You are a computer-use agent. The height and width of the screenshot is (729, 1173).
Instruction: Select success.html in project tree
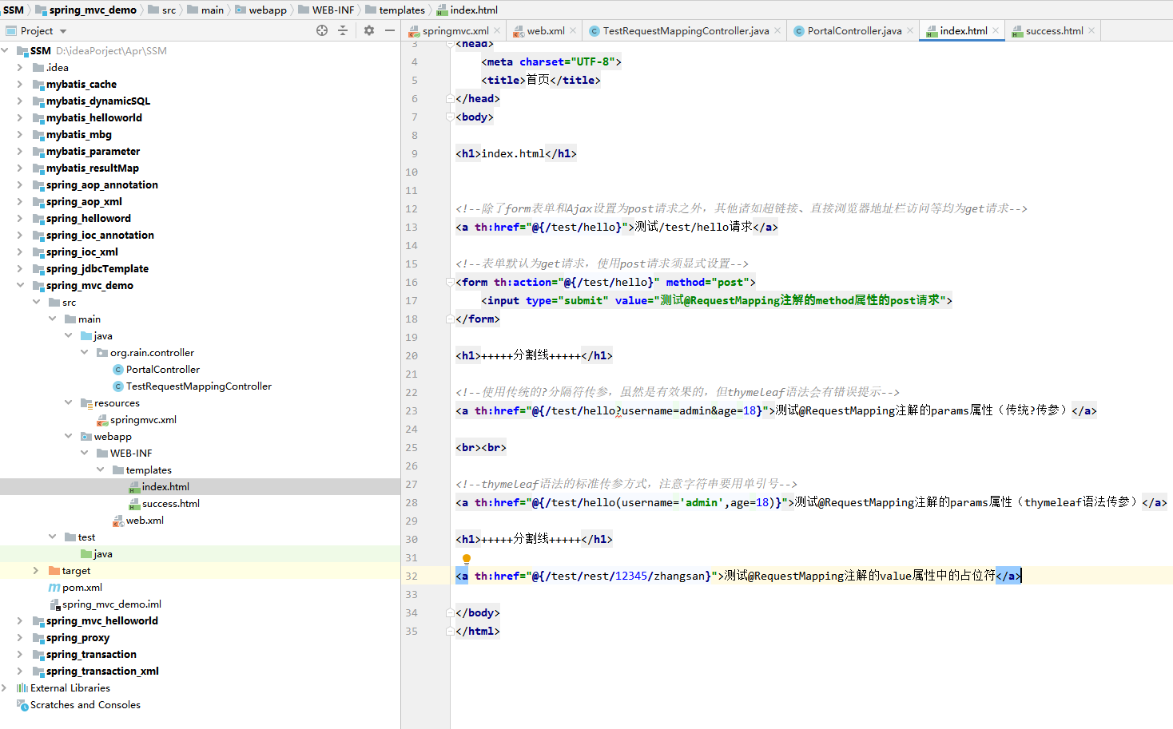170,503
